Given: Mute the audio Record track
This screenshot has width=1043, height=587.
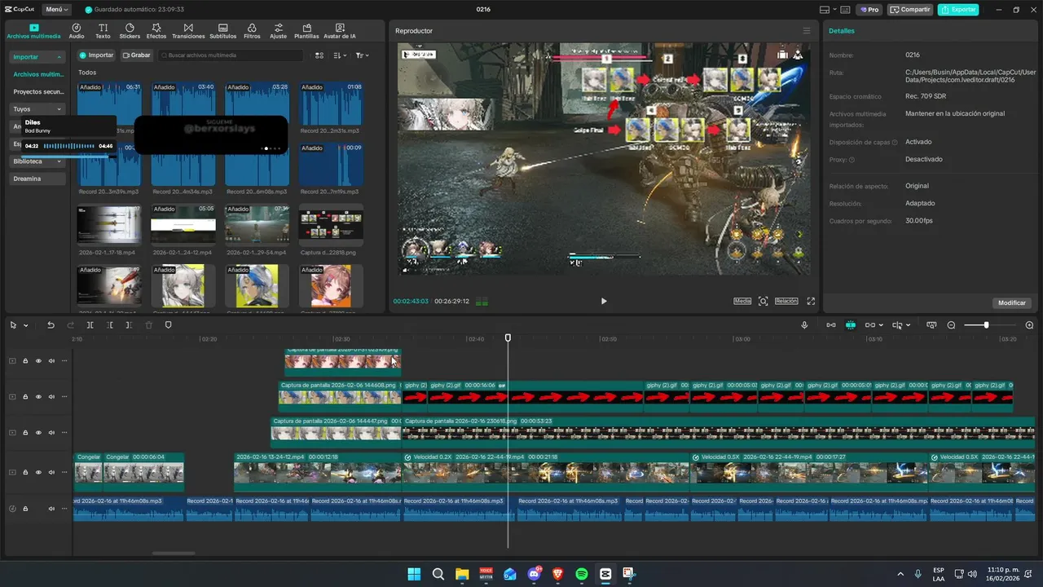Looking at the screenshot, I should point(51,510).
